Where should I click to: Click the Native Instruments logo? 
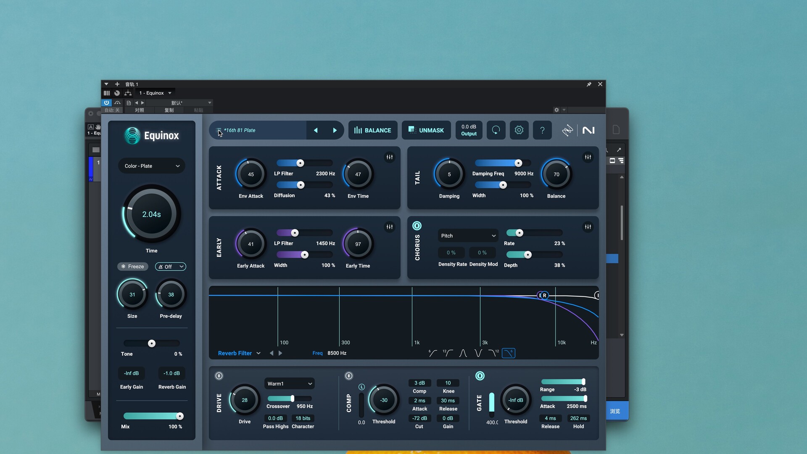pos(588,130)
